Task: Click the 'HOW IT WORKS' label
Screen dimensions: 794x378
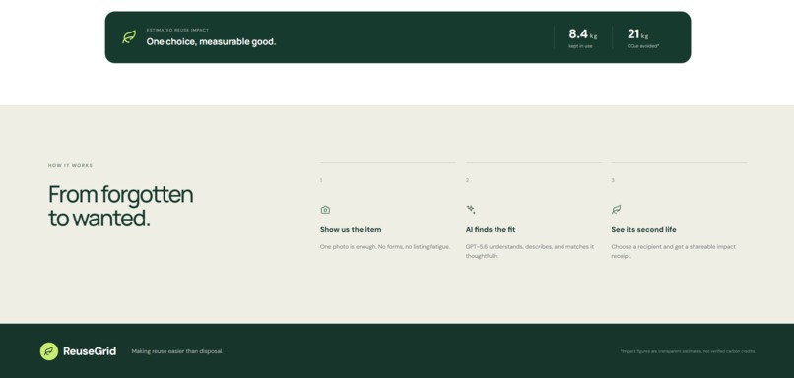Action: click(x=70, y=166)
